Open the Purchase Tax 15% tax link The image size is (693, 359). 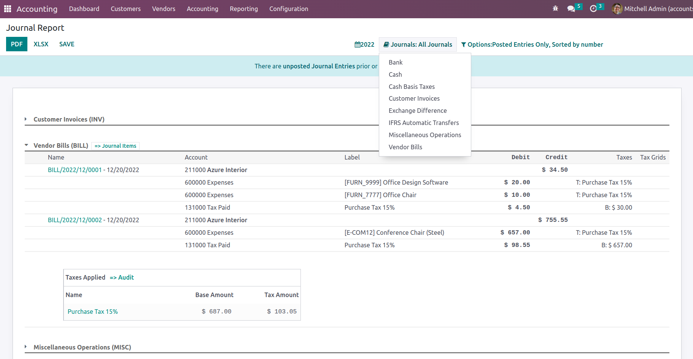(x=93, y=312)
